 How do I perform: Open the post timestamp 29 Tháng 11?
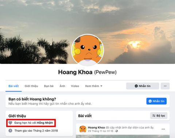101,131
